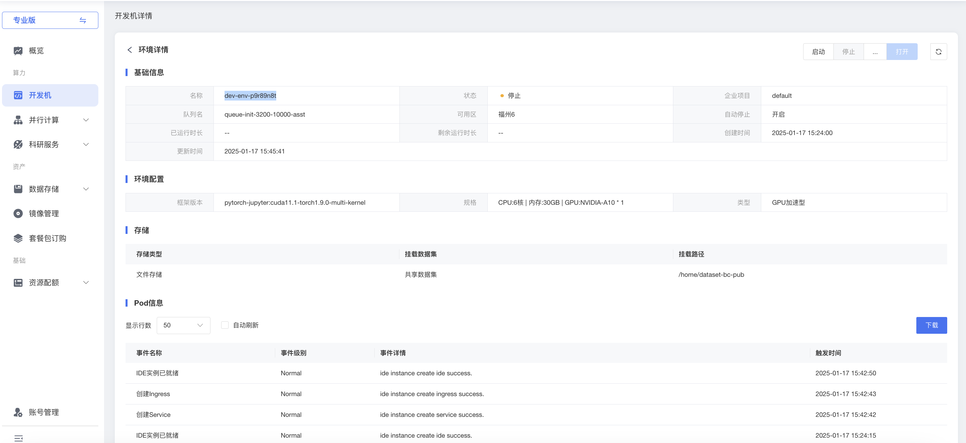The width and height of the screenshot is (966, 443).
Task: Click the 事件详情 column header
Action: (x=393, y=353)
